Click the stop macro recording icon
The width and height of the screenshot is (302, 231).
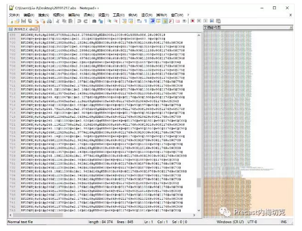click(x=199, y=21)
